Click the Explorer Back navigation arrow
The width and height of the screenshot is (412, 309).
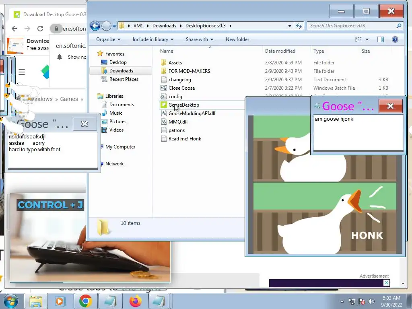(95, 26)
